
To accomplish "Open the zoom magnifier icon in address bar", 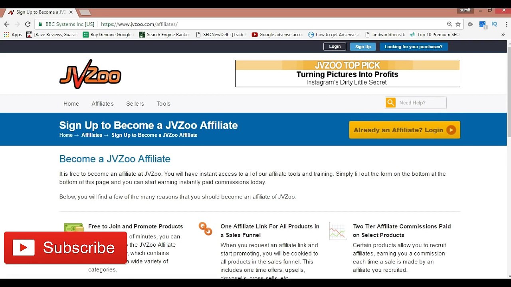I will pos(450,24).
